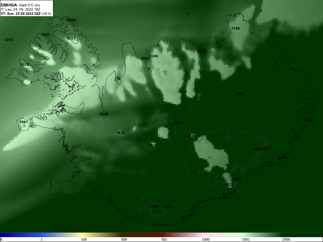Click the 3005 map value
This screenshot has width=323, height=242.
pyautogui.click(x=178, y=123)
